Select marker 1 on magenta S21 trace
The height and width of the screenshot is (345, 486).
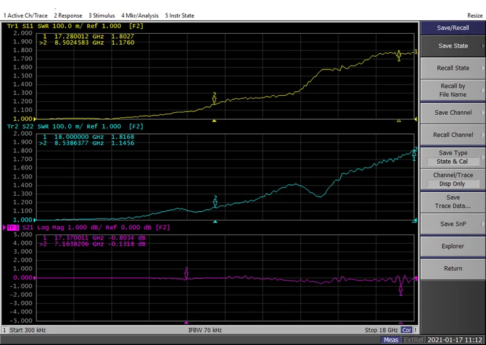[400, 290]
